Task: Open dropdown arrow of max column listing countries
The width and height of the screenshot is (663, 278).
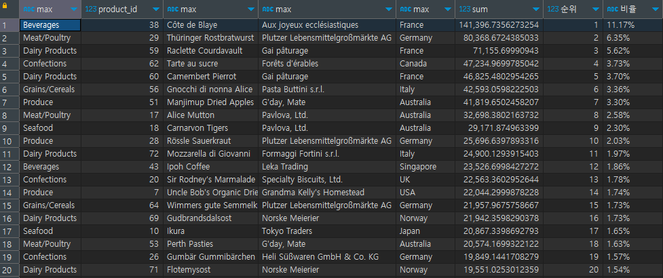Action: click(448, 9)
